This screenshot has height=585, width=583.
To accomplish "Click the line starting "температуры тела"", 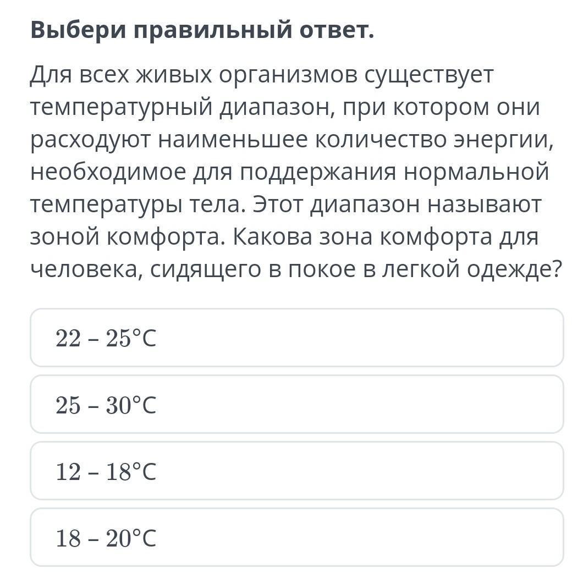I will [x=286, y=205].
